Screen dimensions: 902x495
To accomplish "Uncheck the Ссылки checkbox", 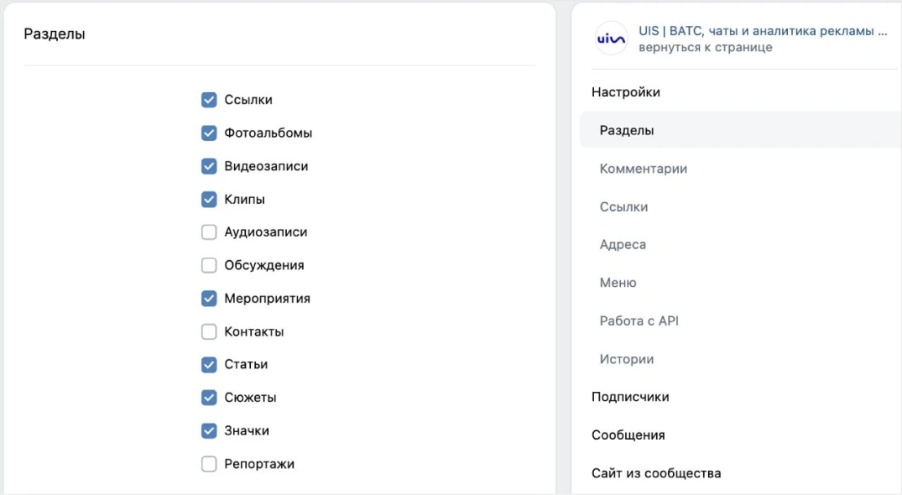I will coord(209,100).
